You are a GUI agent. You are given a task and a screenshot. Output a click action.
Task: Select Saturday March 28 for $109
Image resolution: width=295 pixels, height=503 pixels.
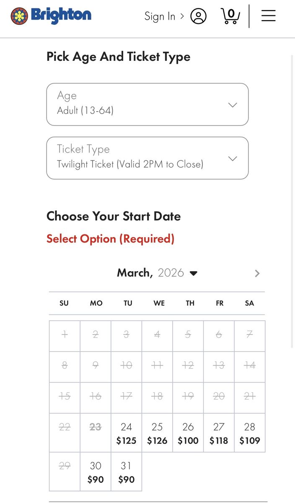point(250,433)
